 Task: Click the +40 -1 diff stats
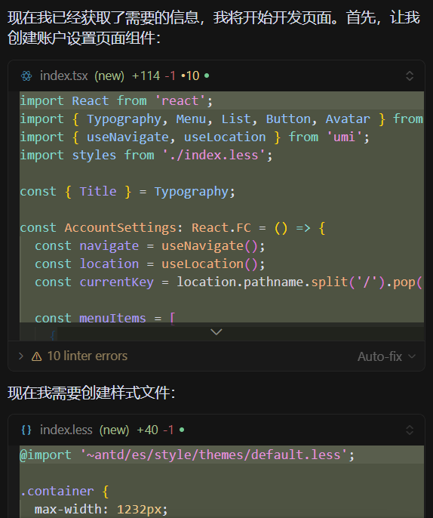coord(155,430)
